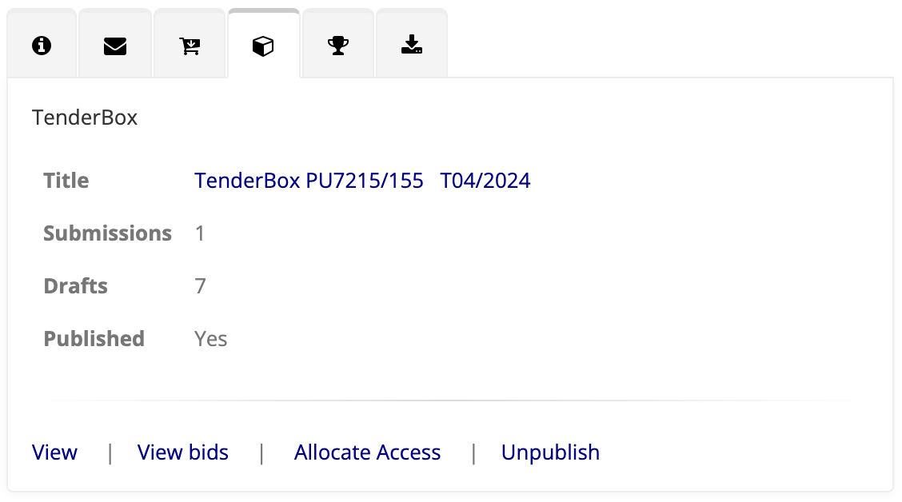Screen dimensions: 902x502
Task: Open the shopping cart tab icon
Action: pyautogui.click(x=190, y=46)
